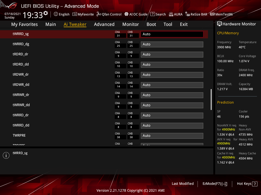Go to the Boot tab
The height and width of the screenshot is (195, 261).
[151, 24]
